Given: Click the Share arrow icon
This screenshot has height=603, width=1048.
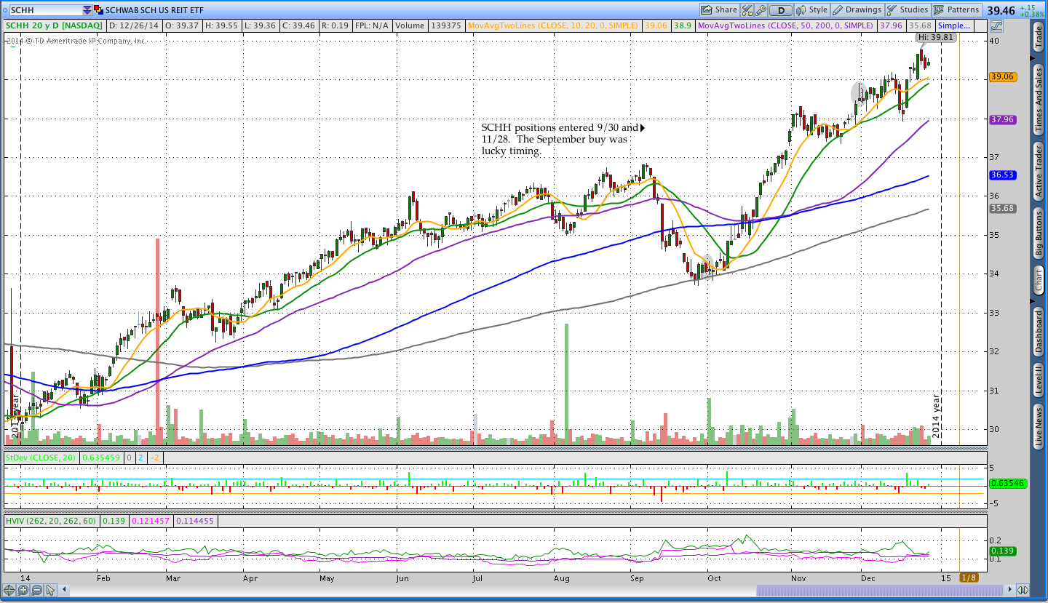Looking at the screenshot, I should point(707,10).
